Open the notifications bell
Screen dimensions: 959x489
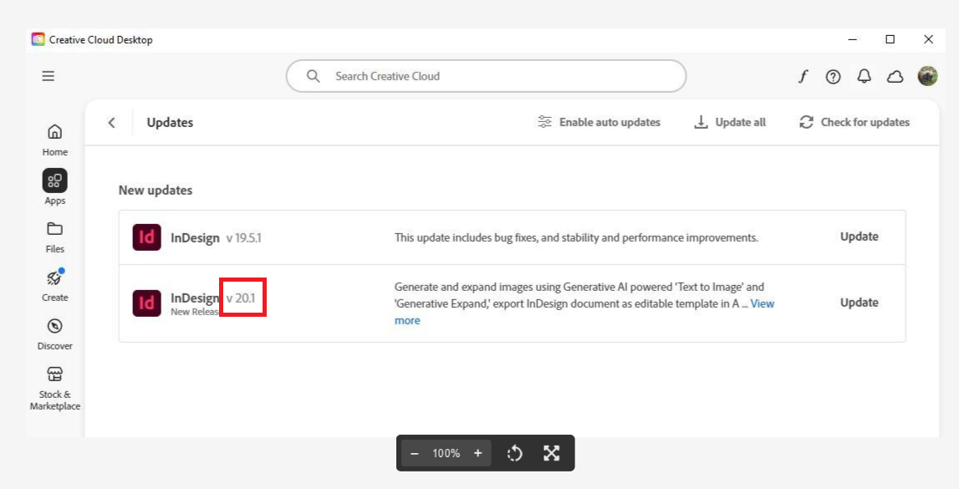point(864,76)
